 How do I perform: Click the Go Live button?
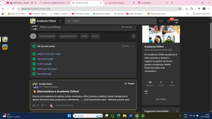pos(126,27)
